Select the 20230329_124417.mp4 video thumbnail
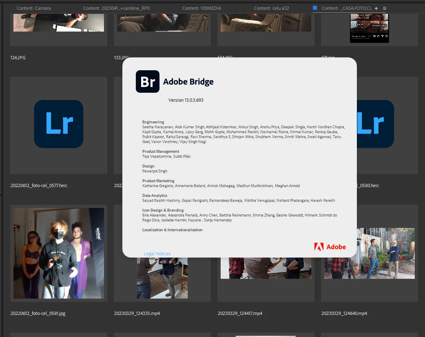Screen dimensions: 425x337 pyautogui.click(x=266, y=268)
